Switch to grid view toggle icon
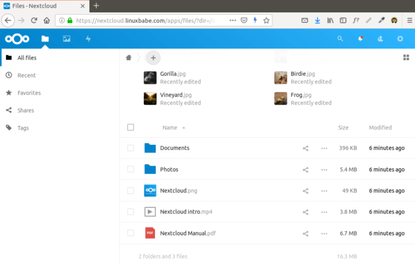415x264 pixels. 407,58
